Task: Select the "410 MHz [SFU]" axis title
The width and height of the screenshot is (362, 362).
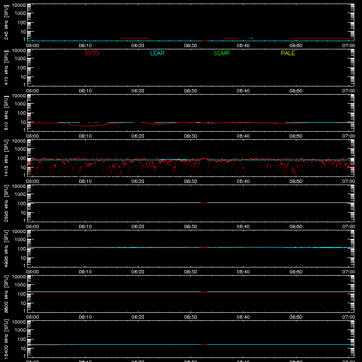Action: [x=6, y=67]
